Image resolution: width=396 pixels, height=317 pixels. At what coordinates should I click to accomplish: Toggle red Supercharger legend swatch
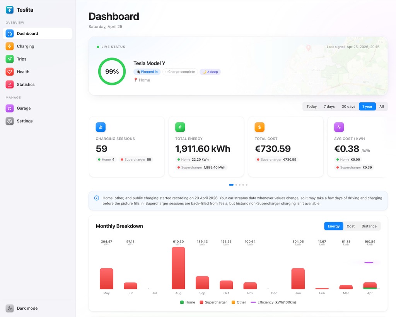pos(201,302)
